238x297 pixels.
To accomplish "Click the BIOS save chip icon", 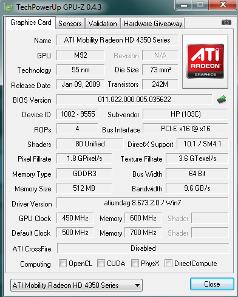I will click(x=222, y=100).
